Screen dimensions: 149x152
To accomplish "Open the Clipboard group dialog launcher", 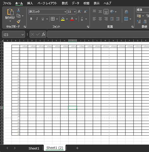I will 25,27.
